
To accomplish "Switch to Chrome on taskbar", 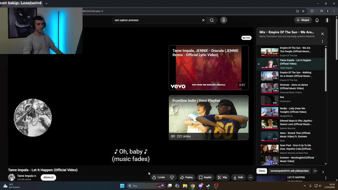I will [193, 186].
